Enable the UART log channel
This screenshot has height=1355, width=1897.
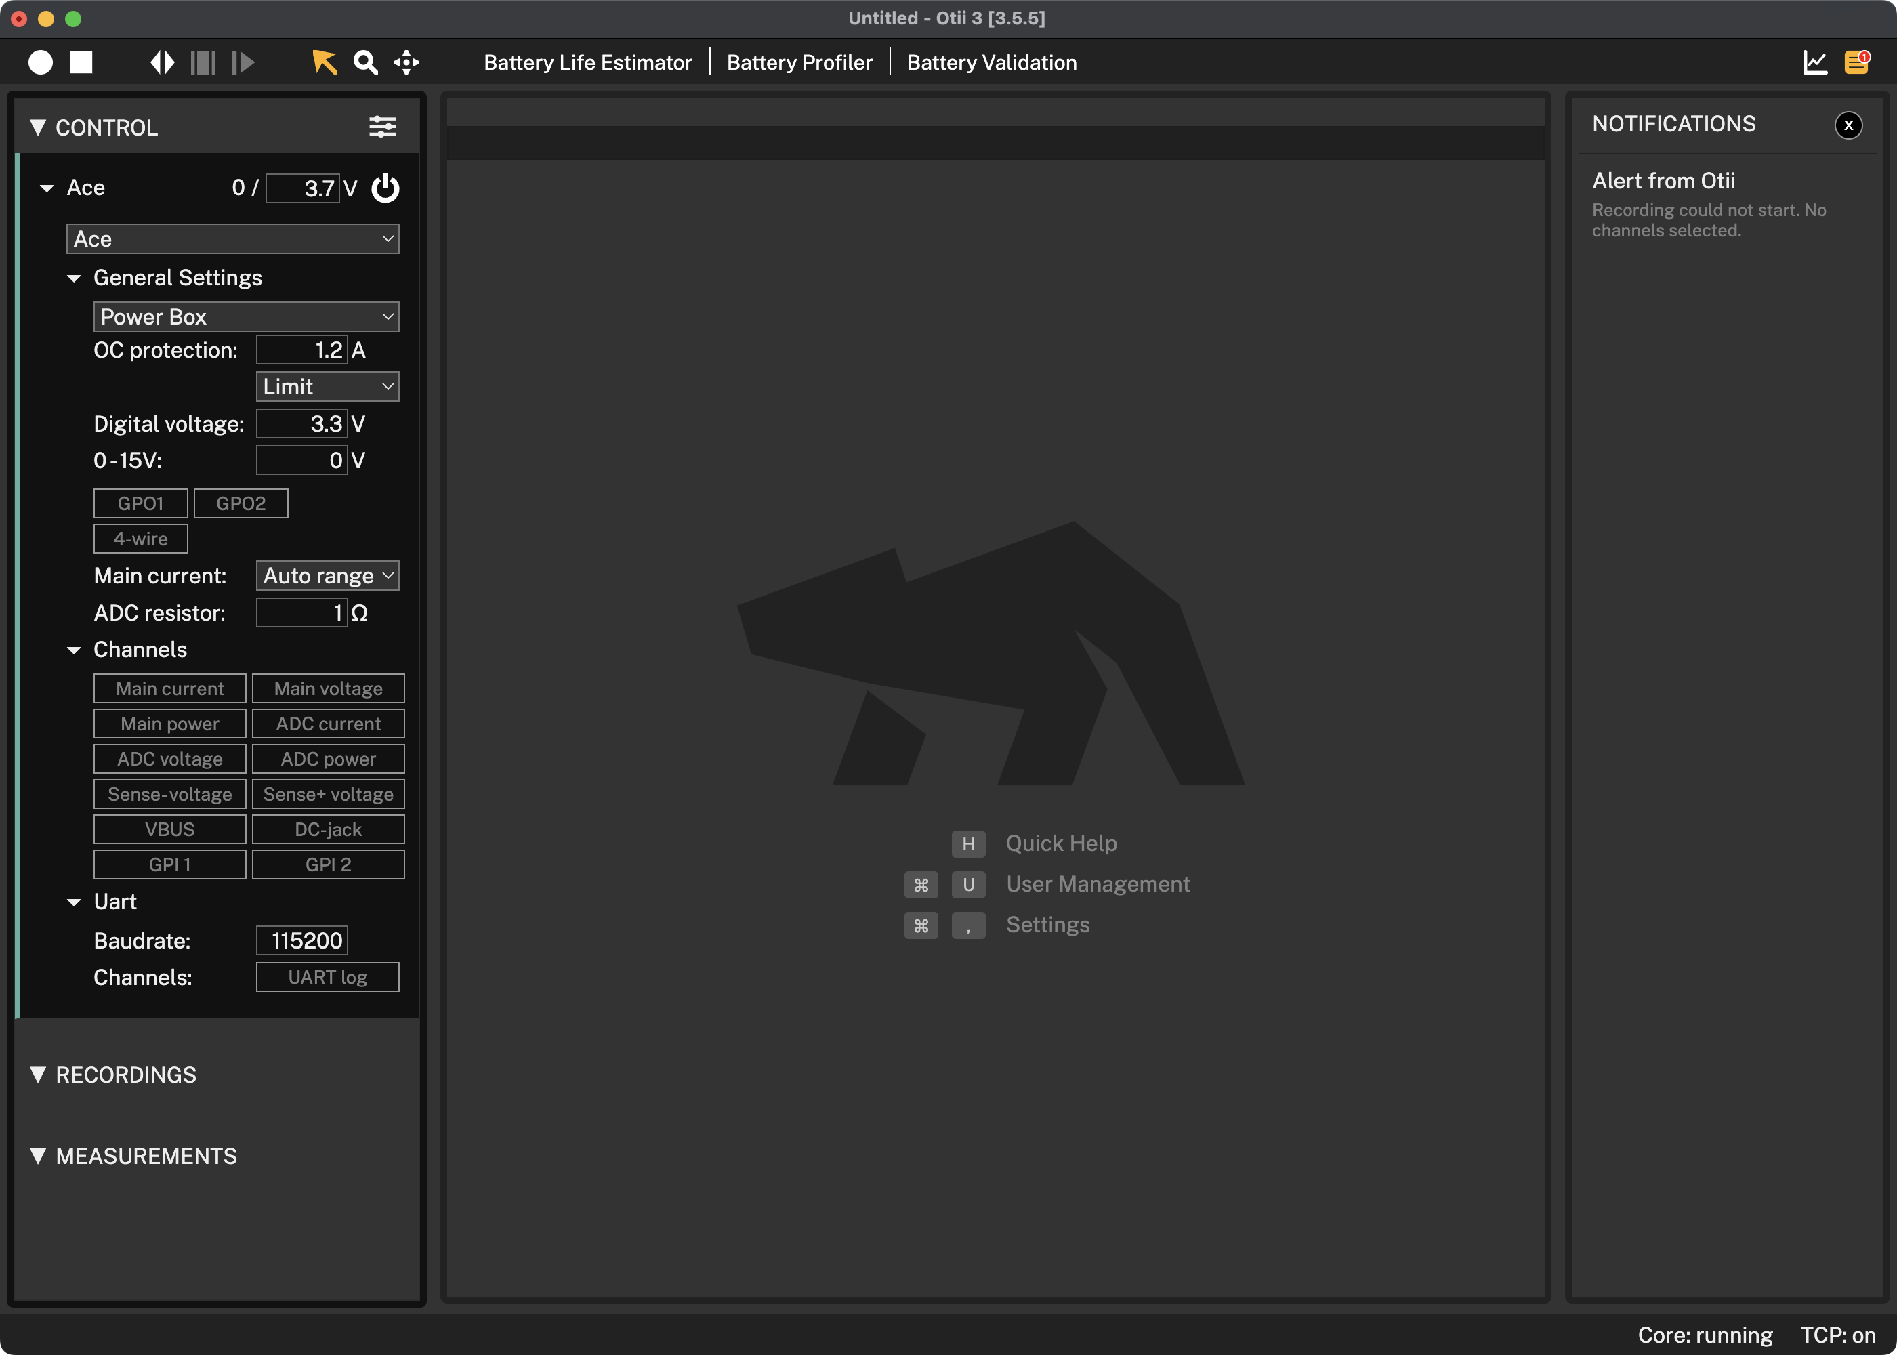pyautogui.click(x=328, y=977)
